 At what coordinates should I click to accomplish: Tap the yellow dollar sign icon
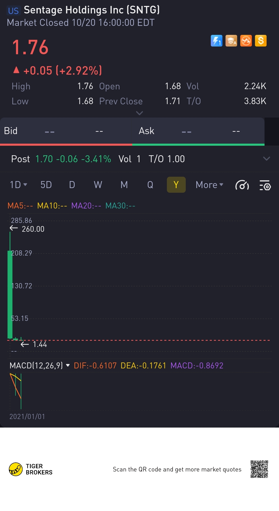tap(261, 41)
